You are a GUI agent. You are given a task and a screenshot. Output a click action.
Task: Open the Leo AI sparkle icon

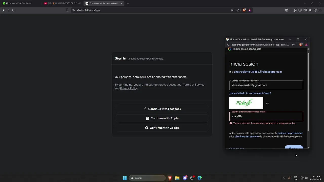point(310,10)
